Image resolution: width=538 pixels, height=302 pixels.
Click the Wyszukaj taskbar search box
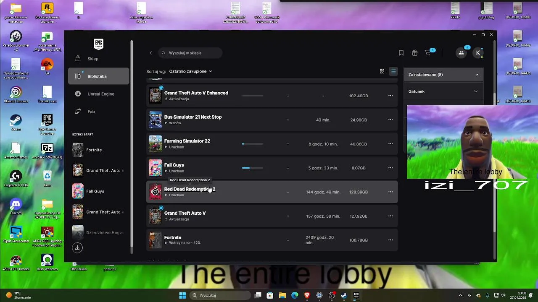pos(219,295)
